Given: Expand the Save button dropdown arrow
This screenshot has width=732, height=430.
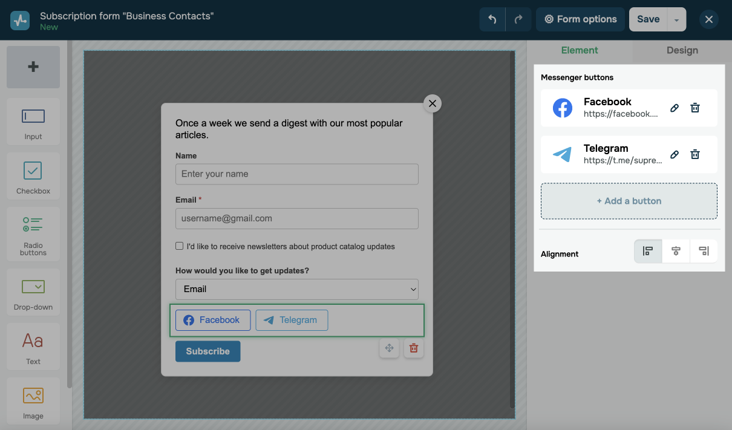Looking at the screenshot, I should click(676, 20).
